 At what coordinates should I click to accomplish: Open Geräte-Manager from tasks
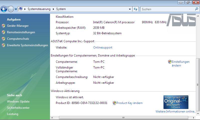18,26
